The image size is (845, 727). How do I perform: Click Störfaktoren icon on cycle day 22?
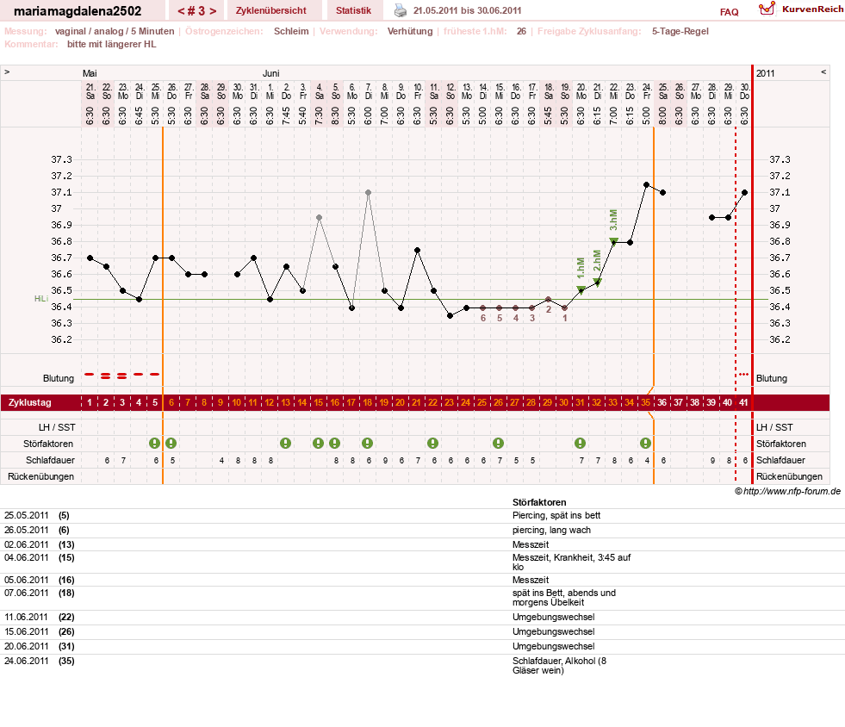coord(432,444)
